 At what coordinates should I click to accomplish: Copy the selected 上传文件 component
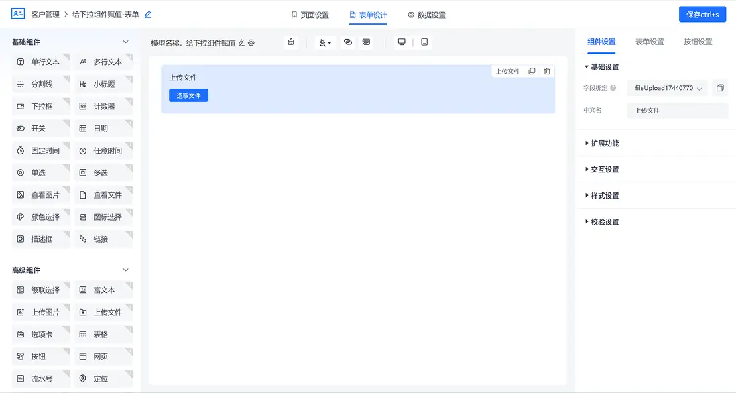(x=532, y=70)
